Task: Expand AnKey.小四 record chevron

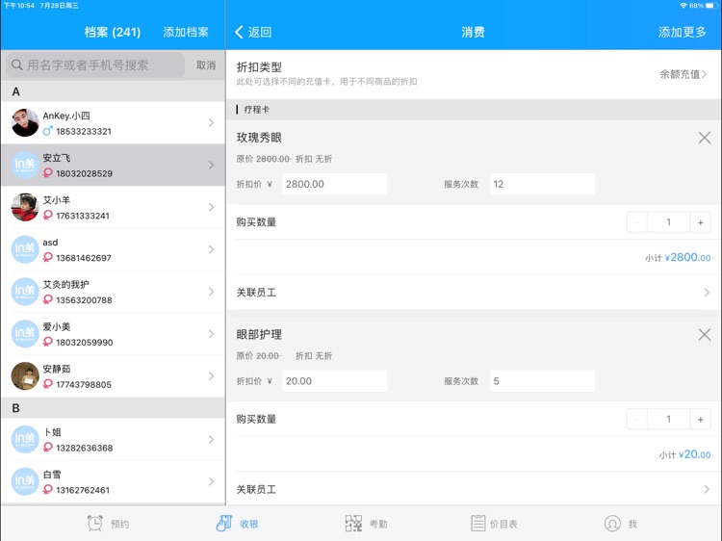Action: (x=211, y=123)
